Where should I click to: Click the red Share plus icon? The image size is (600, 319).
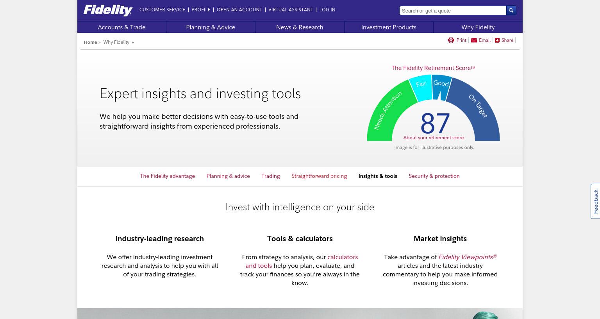tap(497, 40)
